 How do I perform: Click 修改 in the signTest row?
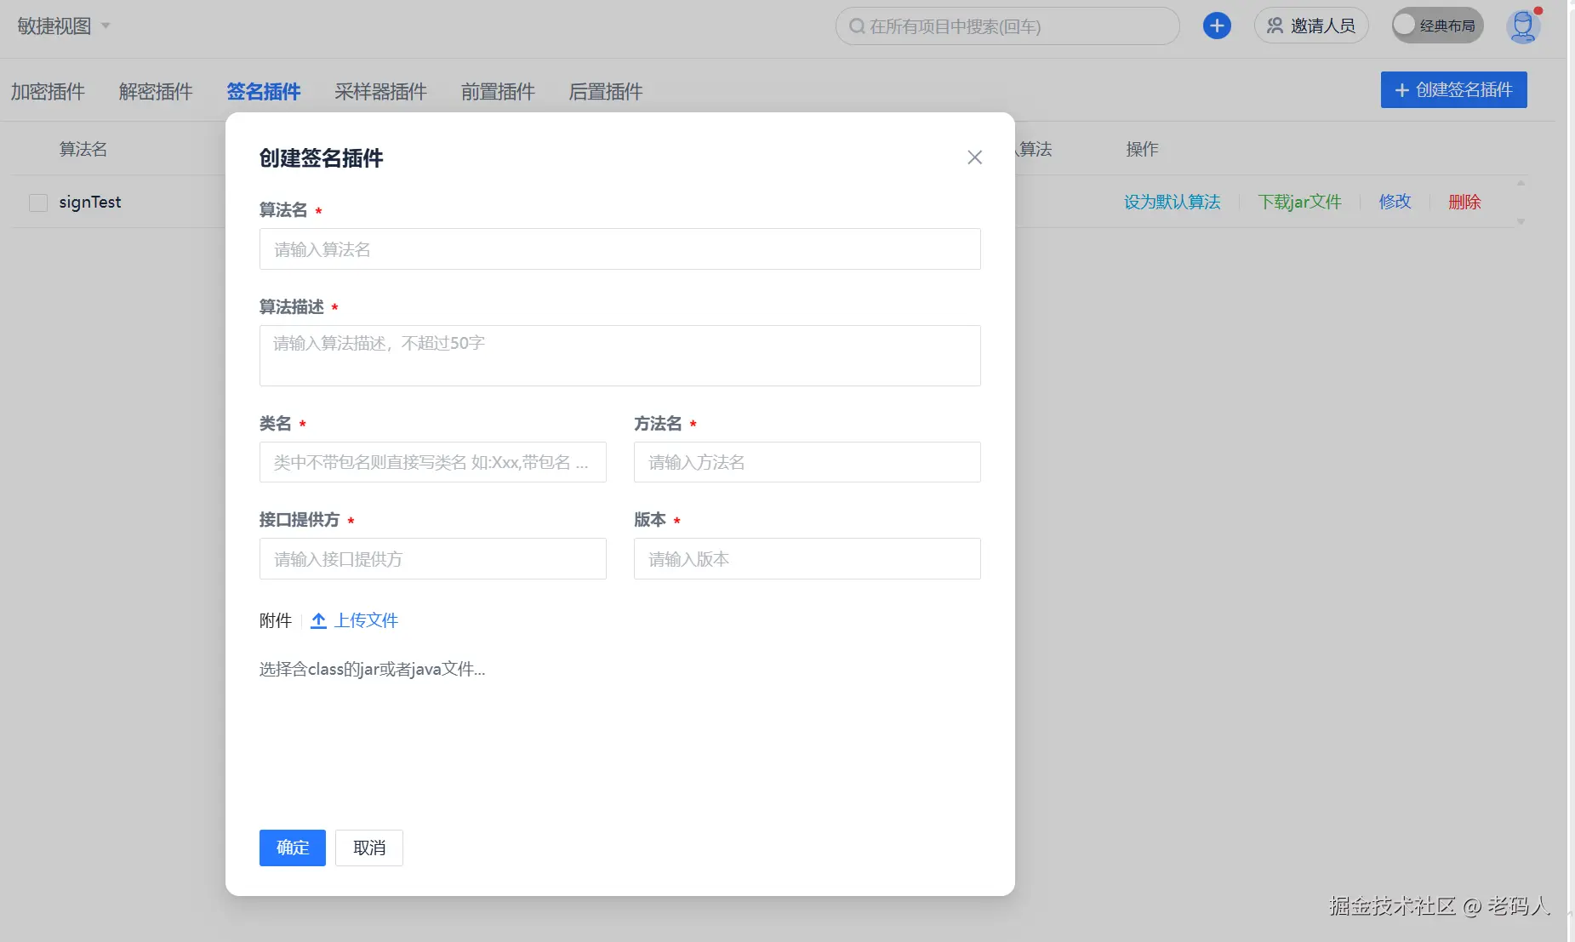tap(1395, 202)
